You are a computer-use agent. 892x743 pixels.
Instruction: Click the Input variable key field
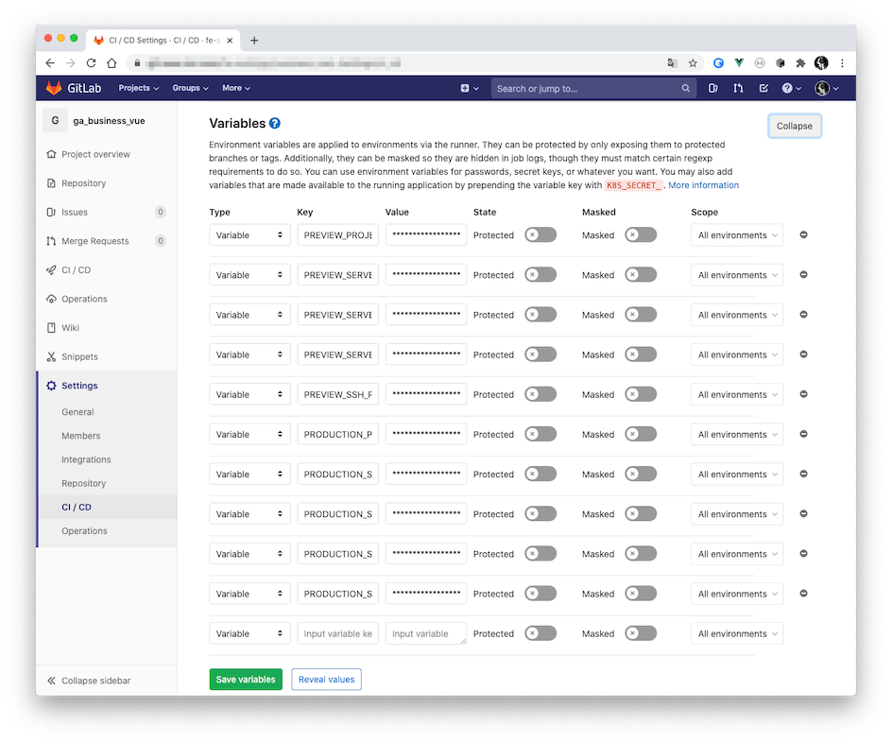point(337,633)
